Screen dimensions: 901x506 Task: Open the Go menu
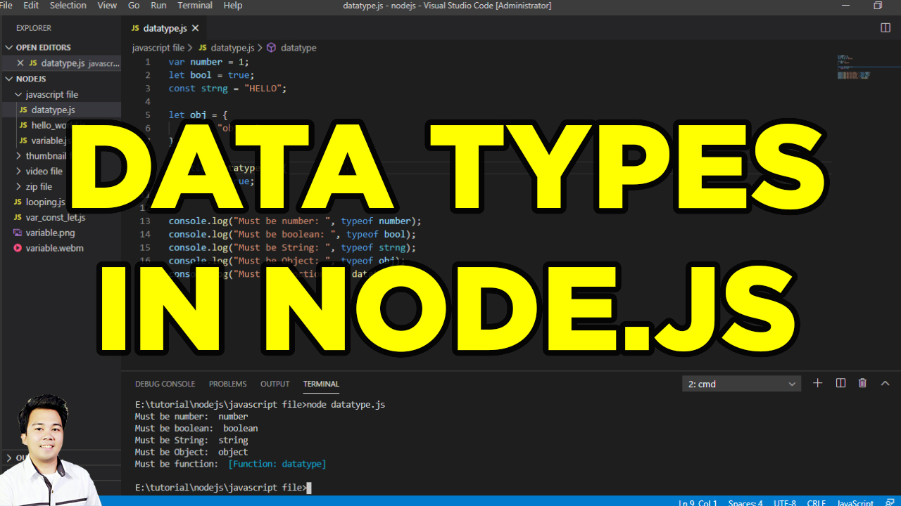coord(134,6)
